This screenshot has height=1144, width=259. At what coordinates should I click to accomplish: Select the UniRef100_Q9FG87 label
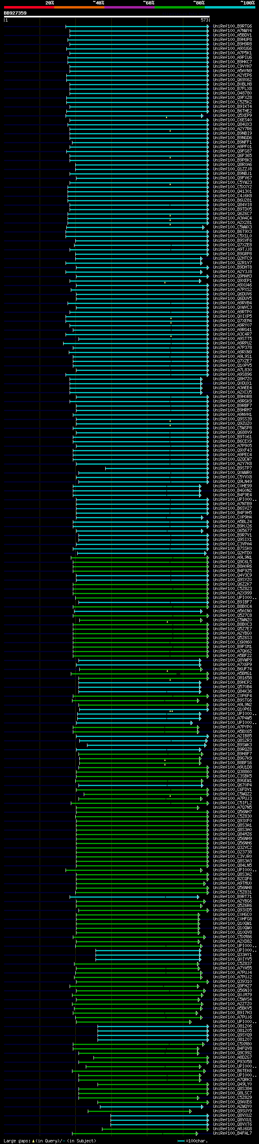(x=232, y=151)
